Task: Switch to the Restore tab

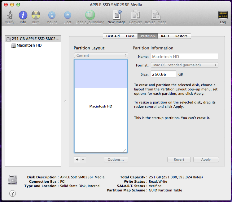Action: pyautogui.click(x=181, y=36)
